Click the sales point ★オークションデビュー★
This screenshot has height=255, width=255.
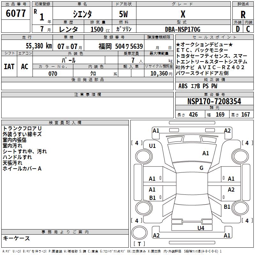click(204, 44)
